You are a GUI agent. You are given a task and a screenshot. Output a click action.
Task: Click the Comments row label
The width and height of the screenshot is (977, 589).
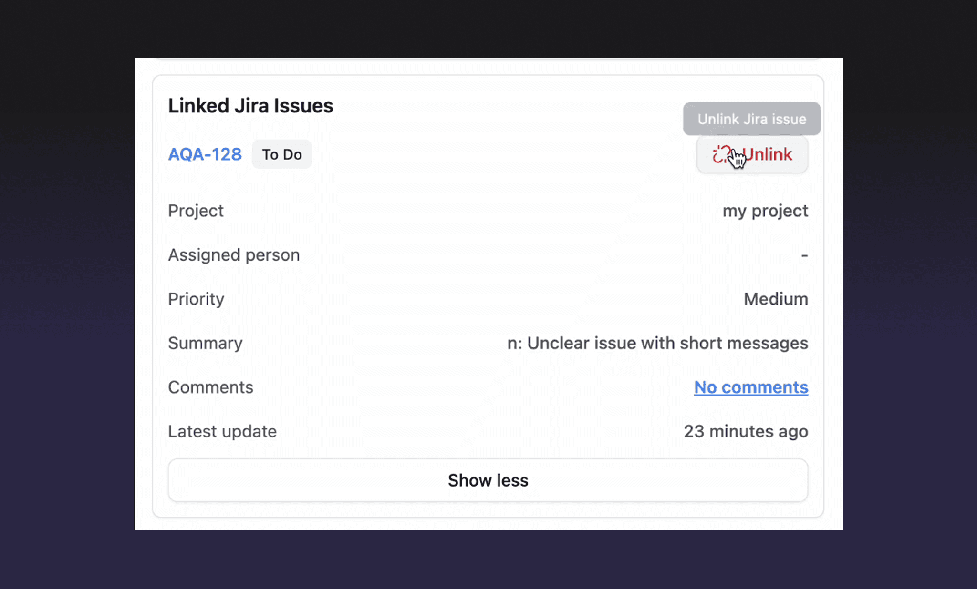point(210,387)
